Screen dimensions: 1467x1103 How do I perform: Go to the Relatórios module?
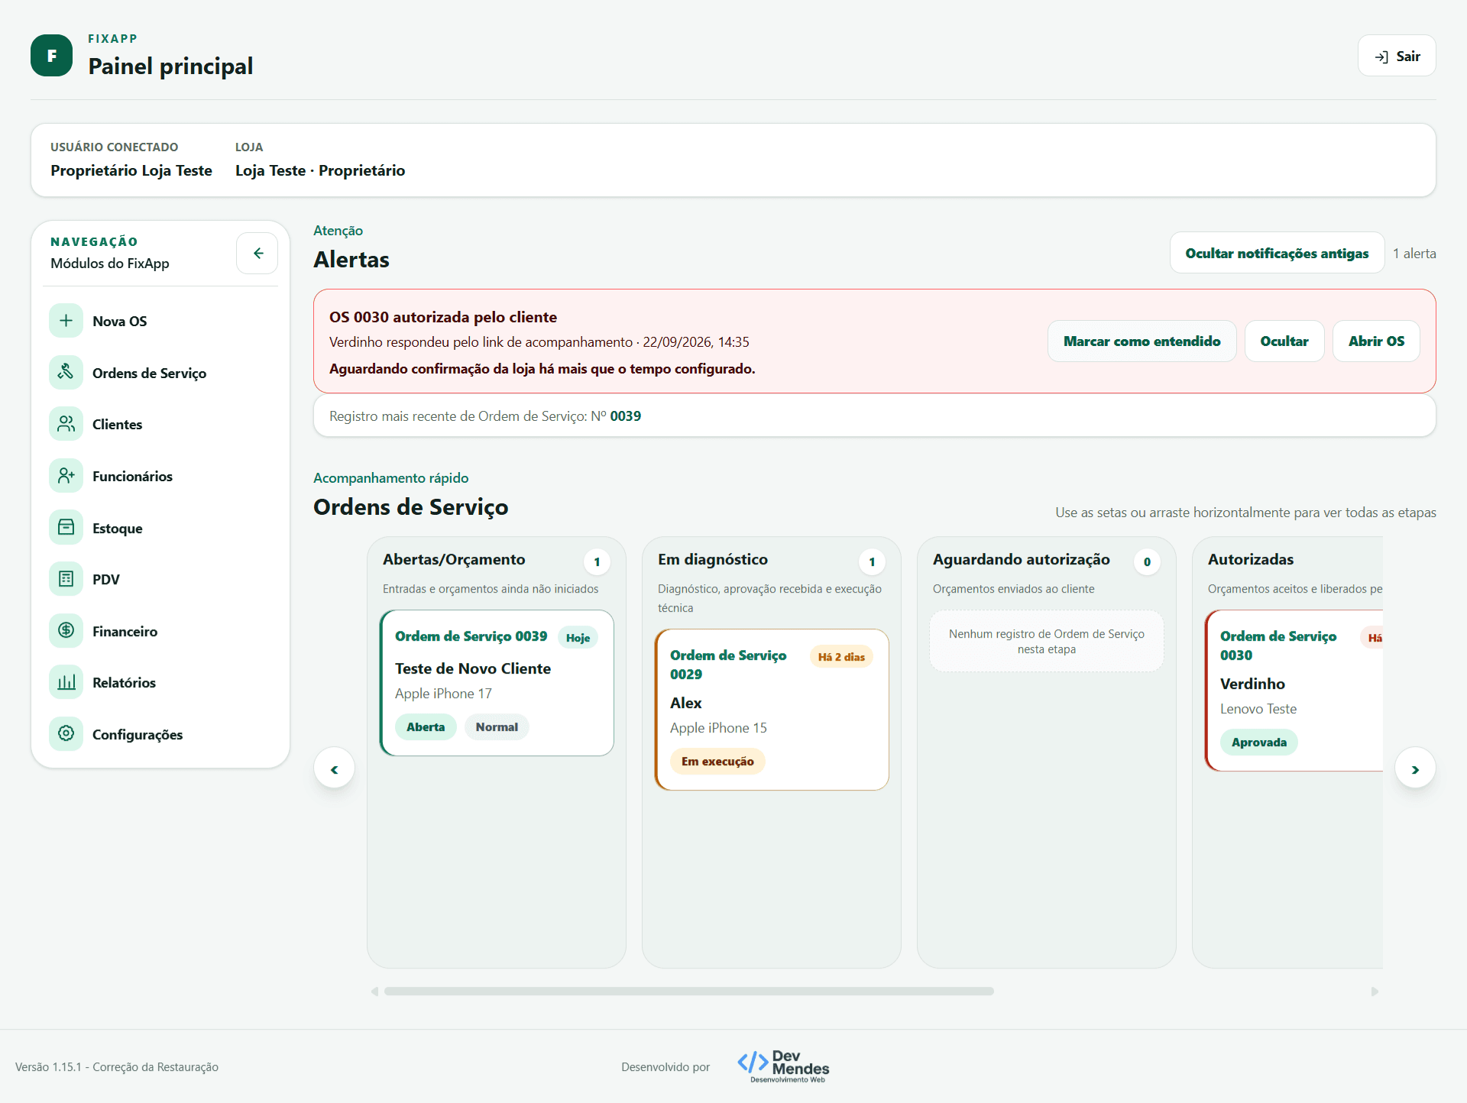point(160,682)
